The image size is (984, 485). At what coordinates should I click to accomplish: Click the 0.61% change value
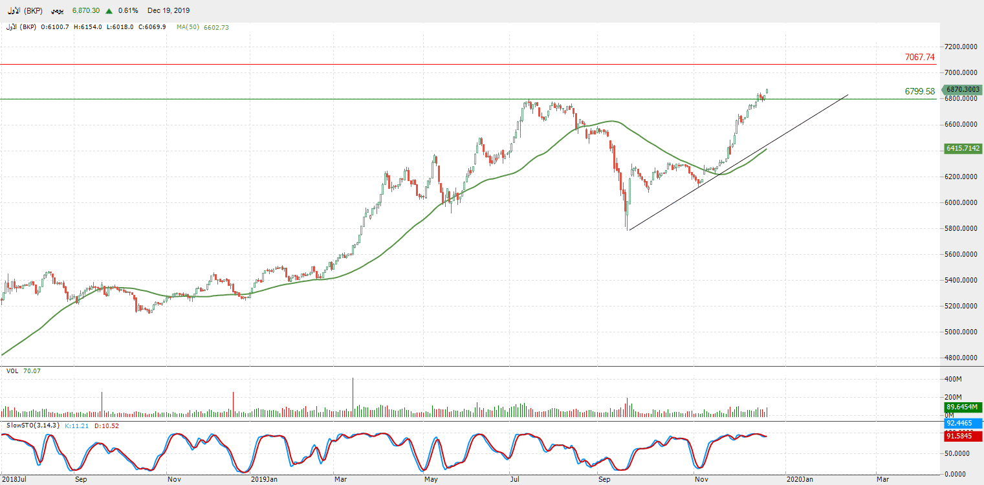(129, 11)
